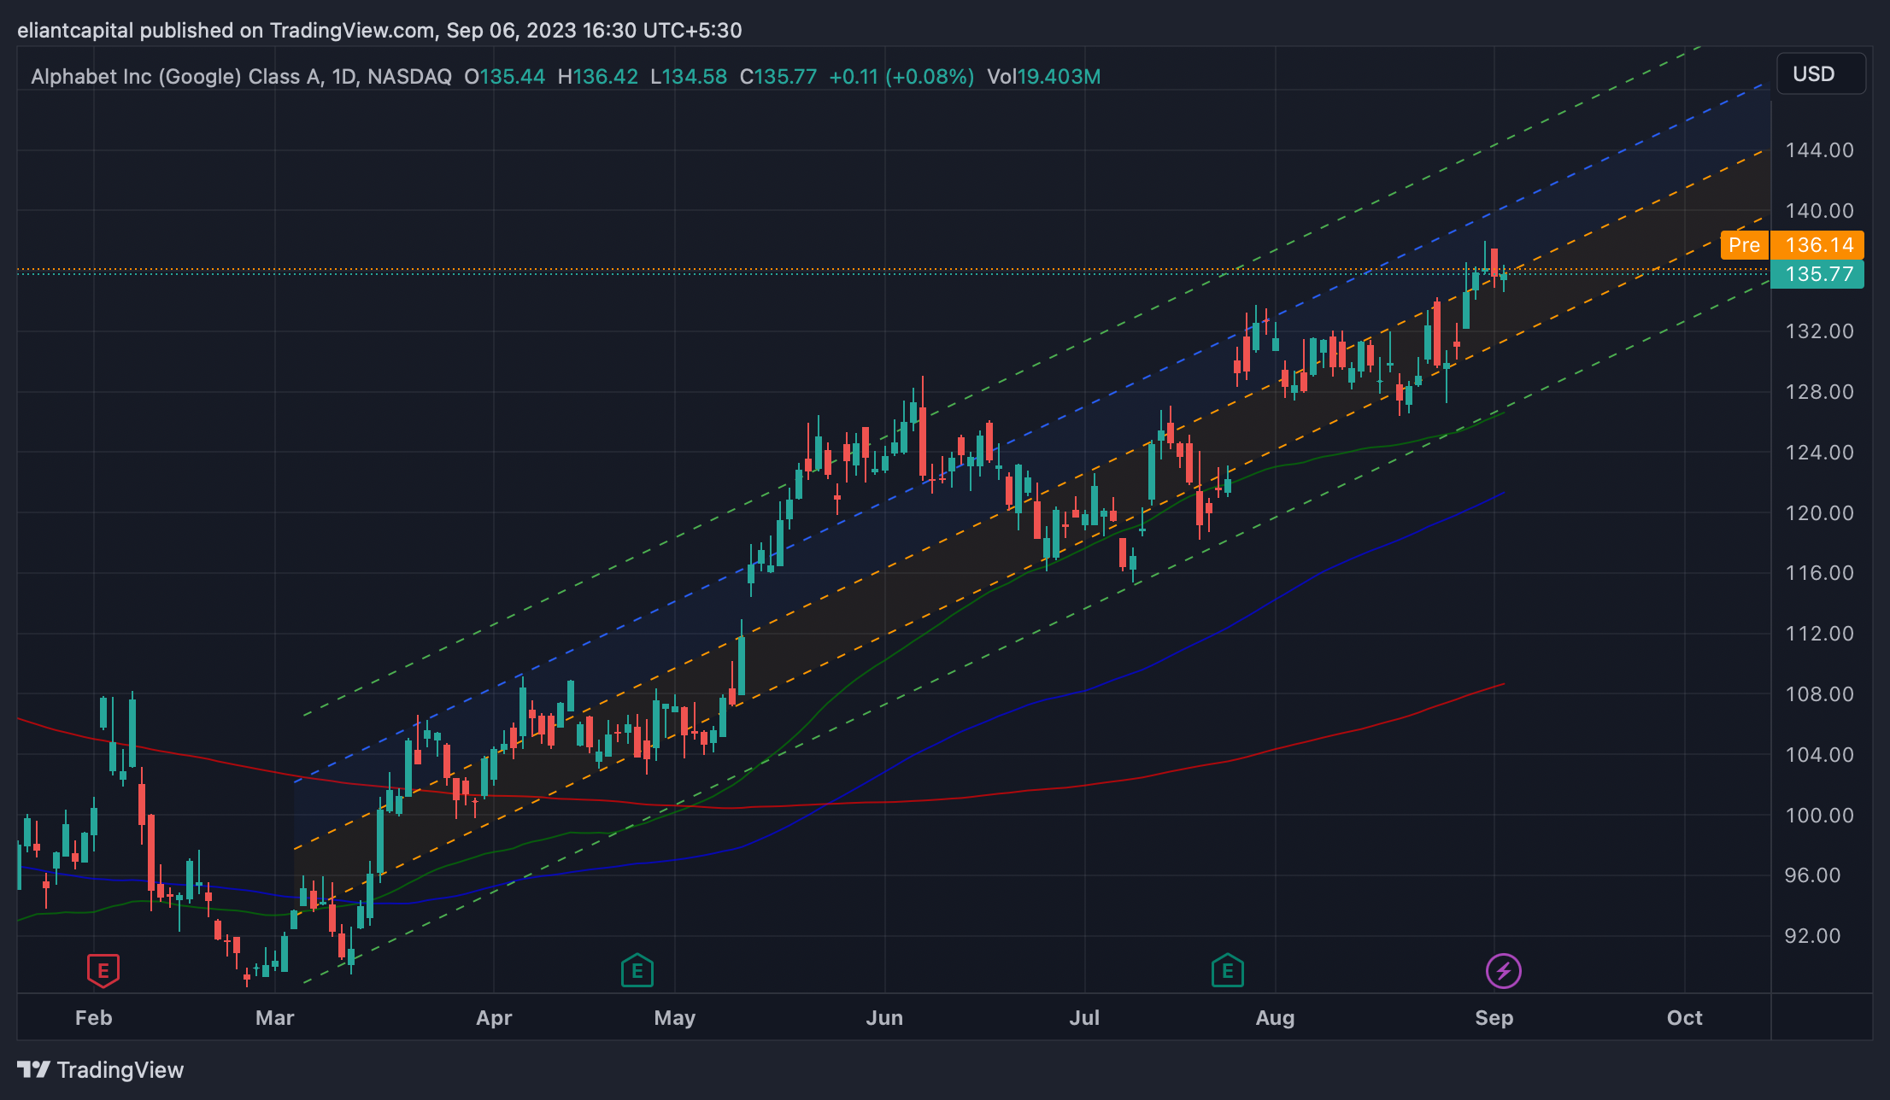The width and height of the screenshot is (1890, 1100).
Task: Click the TradingView wordmark text
Action: pyautogui.click(x=120, y=1070)
